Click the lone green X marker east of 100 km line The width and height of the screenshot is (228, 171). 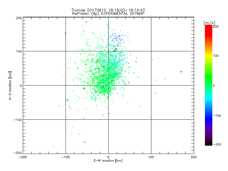pos(155,93)
